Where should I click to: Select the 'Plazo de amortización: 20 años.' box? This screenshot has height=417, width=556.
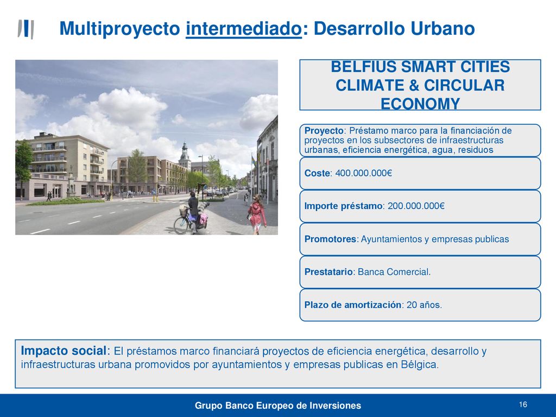tap(420, 305)
